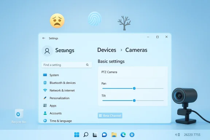
Task: Click the Pan label
Action: click(104, 83)
